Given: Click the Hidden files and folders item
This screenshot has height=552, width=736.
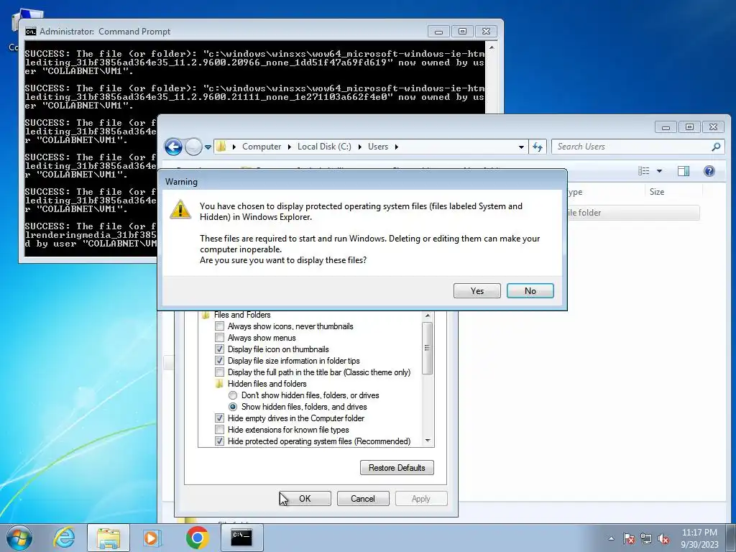Looking at the screenshot, I should point(267,384).
